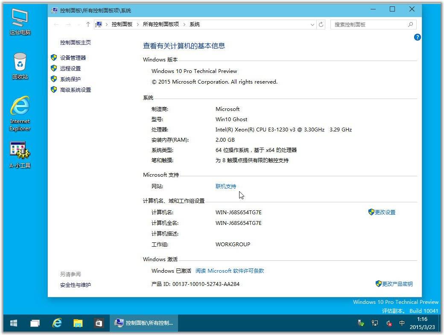
Task: Click the WORKGROUP value text
Action: [233, 244]
